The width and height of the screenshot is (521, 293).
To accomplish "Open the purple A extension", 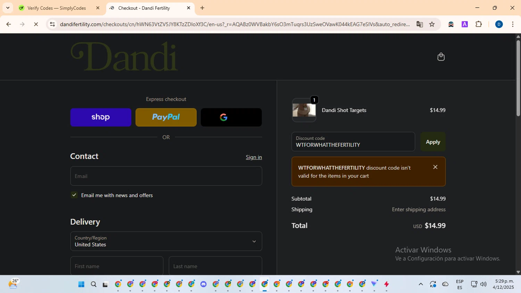I will [465, 24].
